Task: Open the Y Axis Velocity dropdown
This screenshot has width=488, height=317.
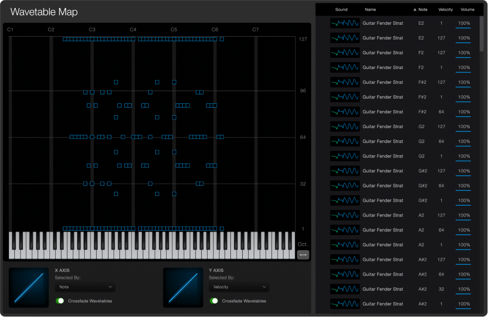Action: [239, 287]
